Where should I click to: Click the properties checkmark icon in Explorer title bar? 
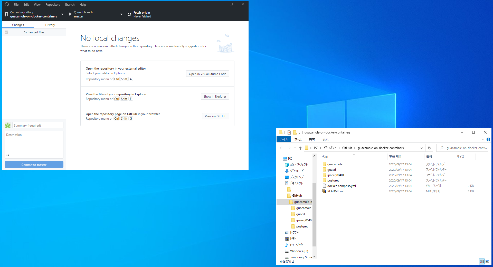click(289, 132)
